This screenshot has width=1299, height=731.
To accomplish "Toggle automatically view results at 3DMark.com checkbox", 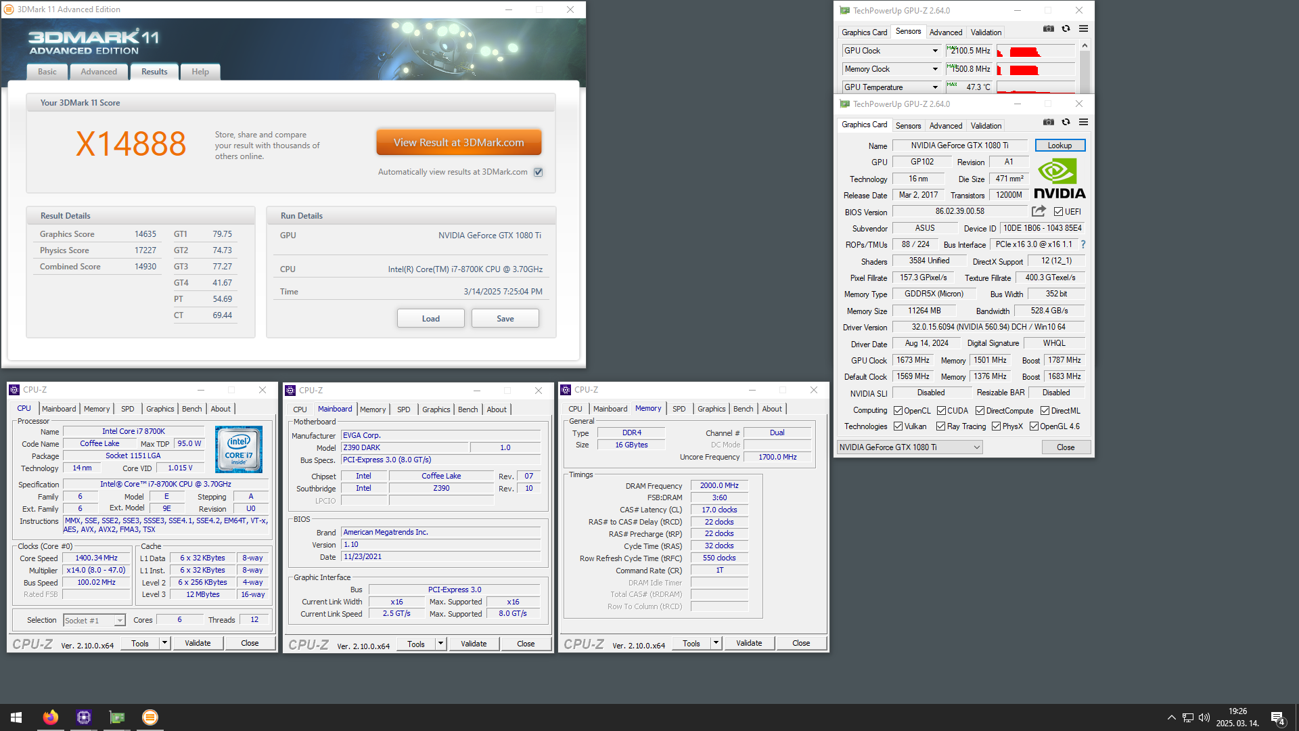I will (x=539, y=172).
